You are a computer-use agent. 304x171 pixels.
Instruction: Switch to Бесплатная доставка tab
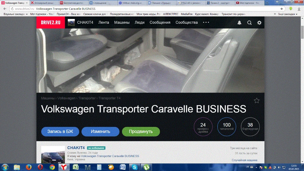point(73,3)
